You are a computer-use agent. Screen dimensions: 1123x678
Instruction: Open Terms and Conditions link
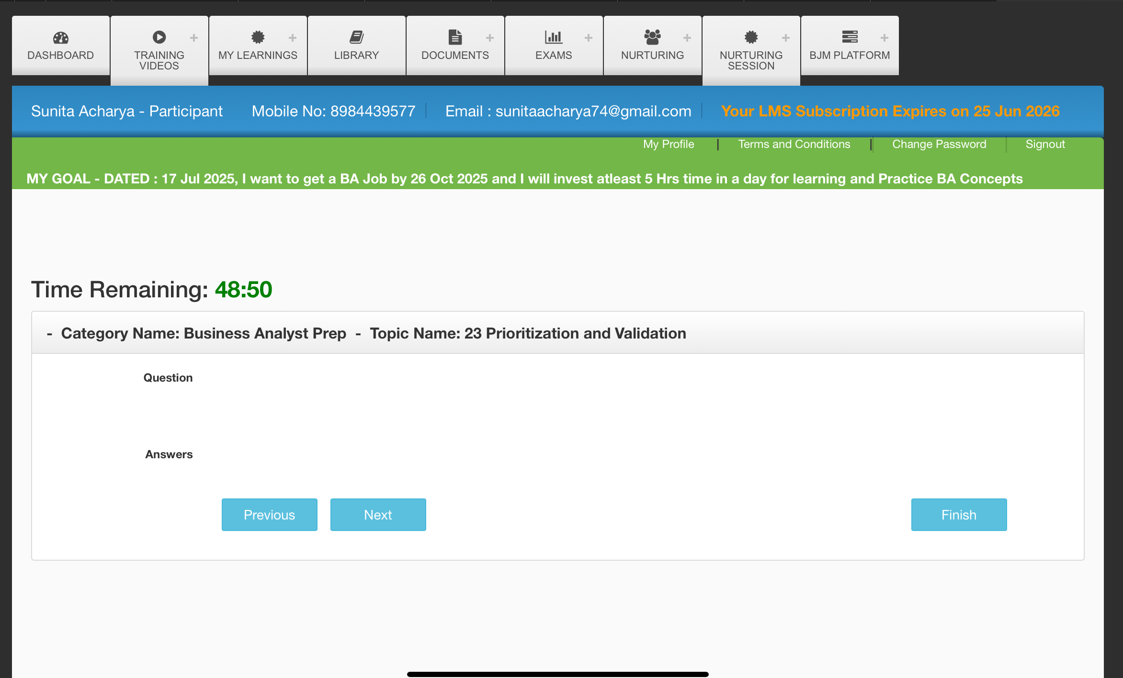click(794, 144)
